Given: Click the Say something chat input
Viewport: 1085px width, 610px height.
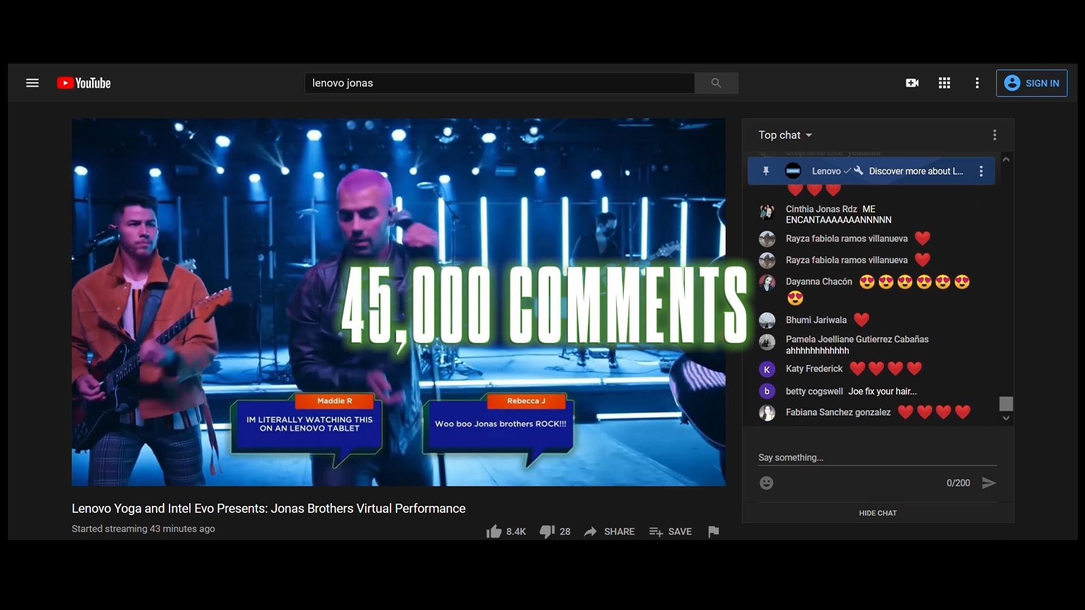Looking at the screenshot, I should click(x=877, y=457).
